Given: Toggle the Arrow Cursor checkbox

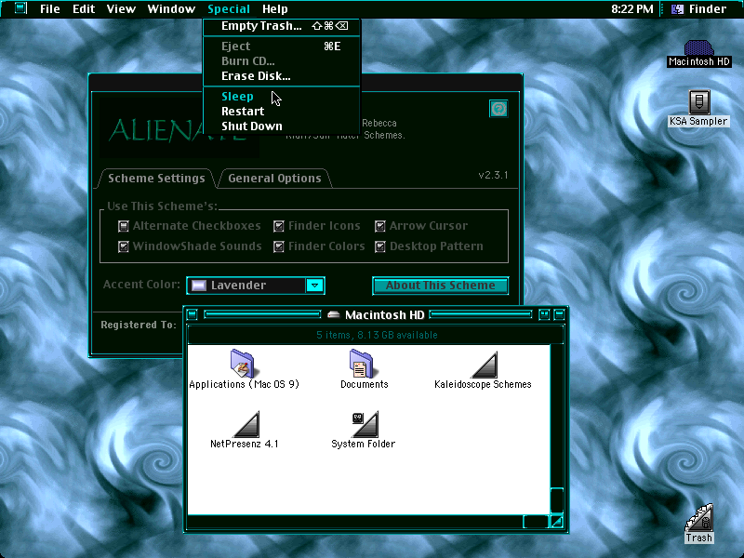Looking at the screenshot, I should pos(380,226).
